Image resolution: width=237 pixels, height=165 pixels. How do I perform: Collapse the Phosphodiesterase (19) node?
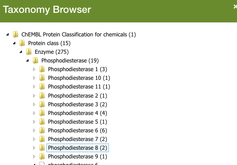[x=27, y=61]
